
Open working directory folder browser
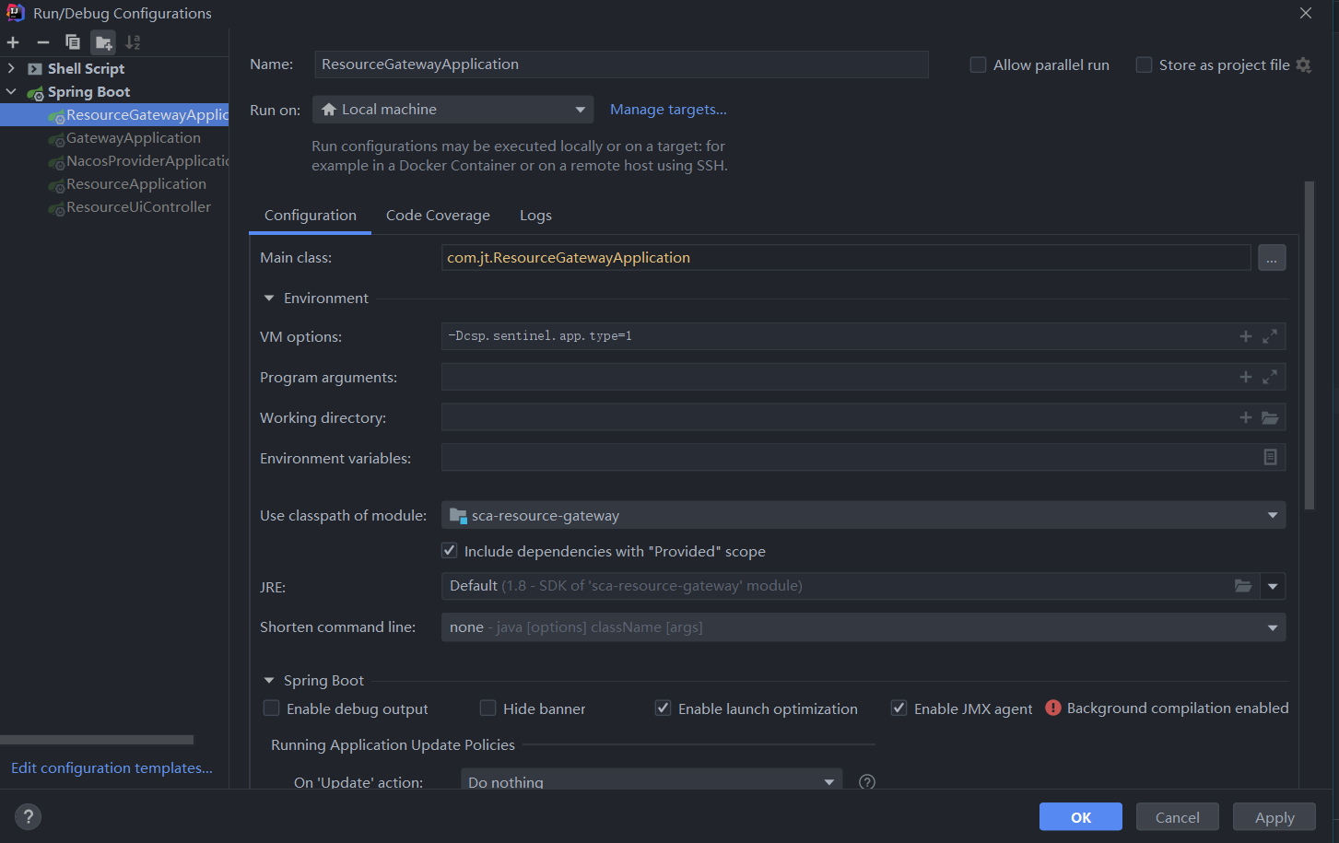1270,417
